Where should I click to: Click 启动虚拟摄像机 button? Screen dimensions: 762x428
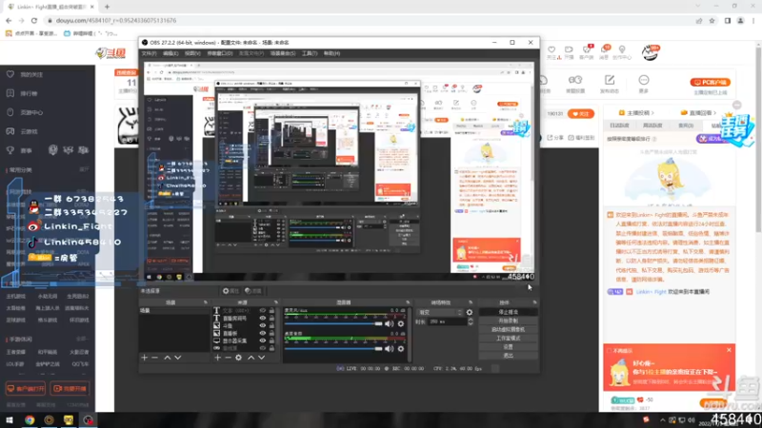click(509, 329)
